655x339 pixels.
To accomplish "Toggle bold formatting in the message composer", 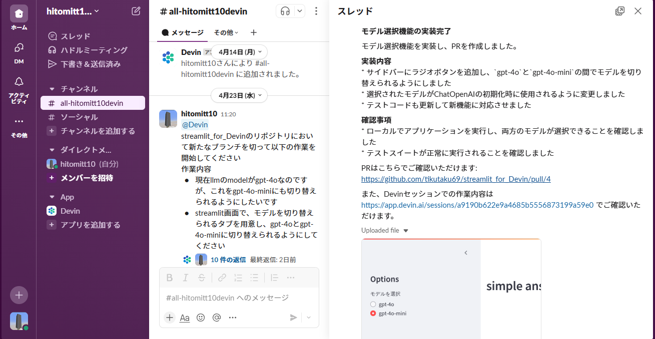I will click(x=170, y=278).
